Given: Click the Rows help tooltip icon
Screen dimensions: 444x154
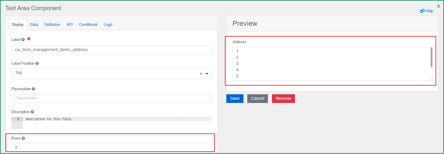Looking at the screenshot, I should point(23,139).
